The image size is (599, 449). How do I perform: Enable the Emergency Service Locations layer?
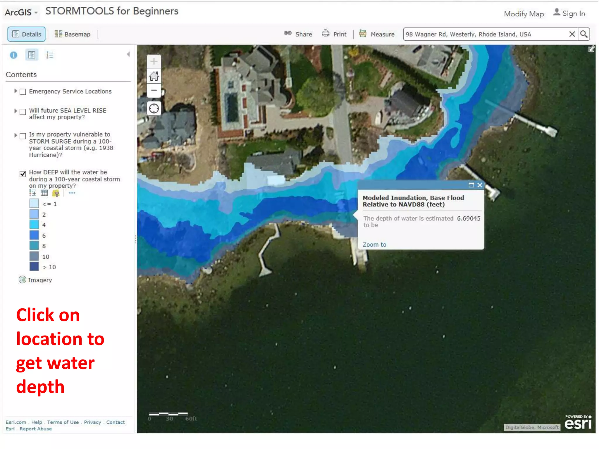[x=23, y=92]
